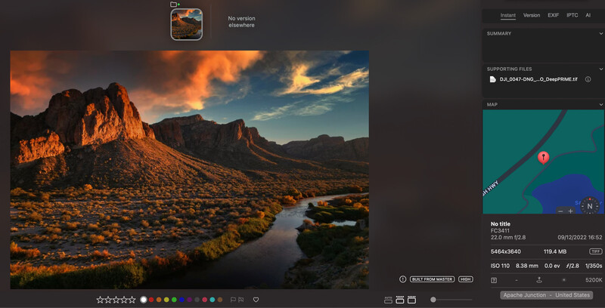The width and height of the screenshot is (605, 308).
Task: Toggle the filmstrip view icon
Action: point(400,300)
